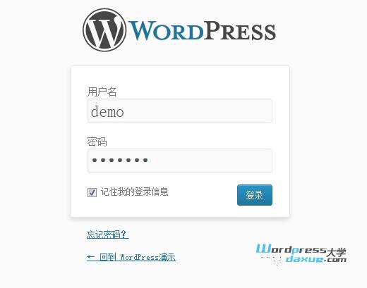Click the 记住我的登录信息 label text
This screenshot has height=288, width=367.
(x=135, y=192)
